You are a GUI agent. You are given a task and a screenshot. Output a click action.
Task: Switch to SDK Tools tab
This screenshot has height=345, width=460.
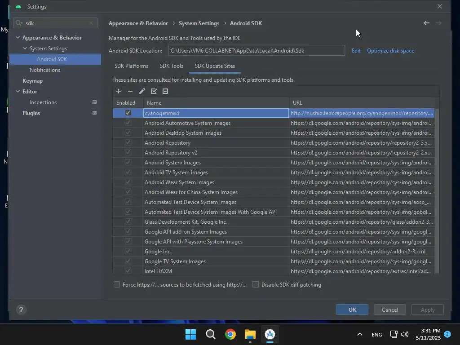pyautogui.click(x=172, y=66)
